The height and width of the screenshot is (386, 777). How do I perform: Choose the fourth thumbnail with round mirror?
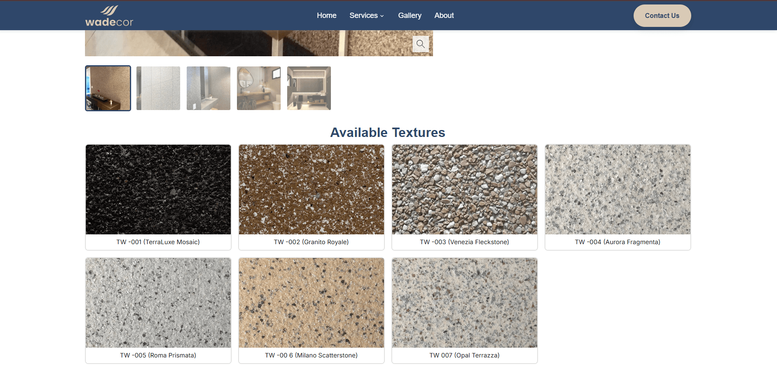tap(259, 88)
